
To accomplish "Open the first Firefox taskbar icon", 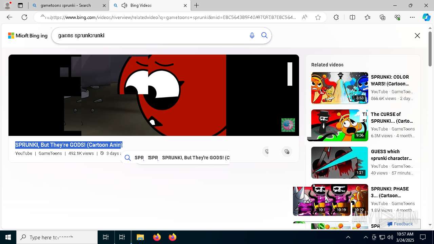I will point(157,237).
